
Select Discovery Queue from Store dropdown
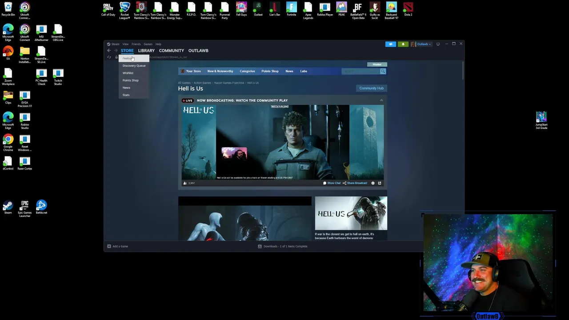click(134, 66)
